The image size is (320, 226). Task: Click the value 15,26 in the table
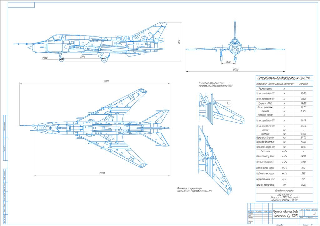pyautogui.click(x=303, y=185)
